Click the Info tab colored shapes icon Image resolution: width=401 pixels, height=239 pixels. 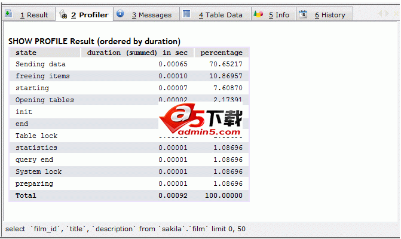[x=258, y=14]
